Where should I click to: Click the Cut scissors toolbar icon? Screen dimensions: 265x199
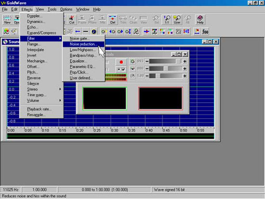click(72, 20)
